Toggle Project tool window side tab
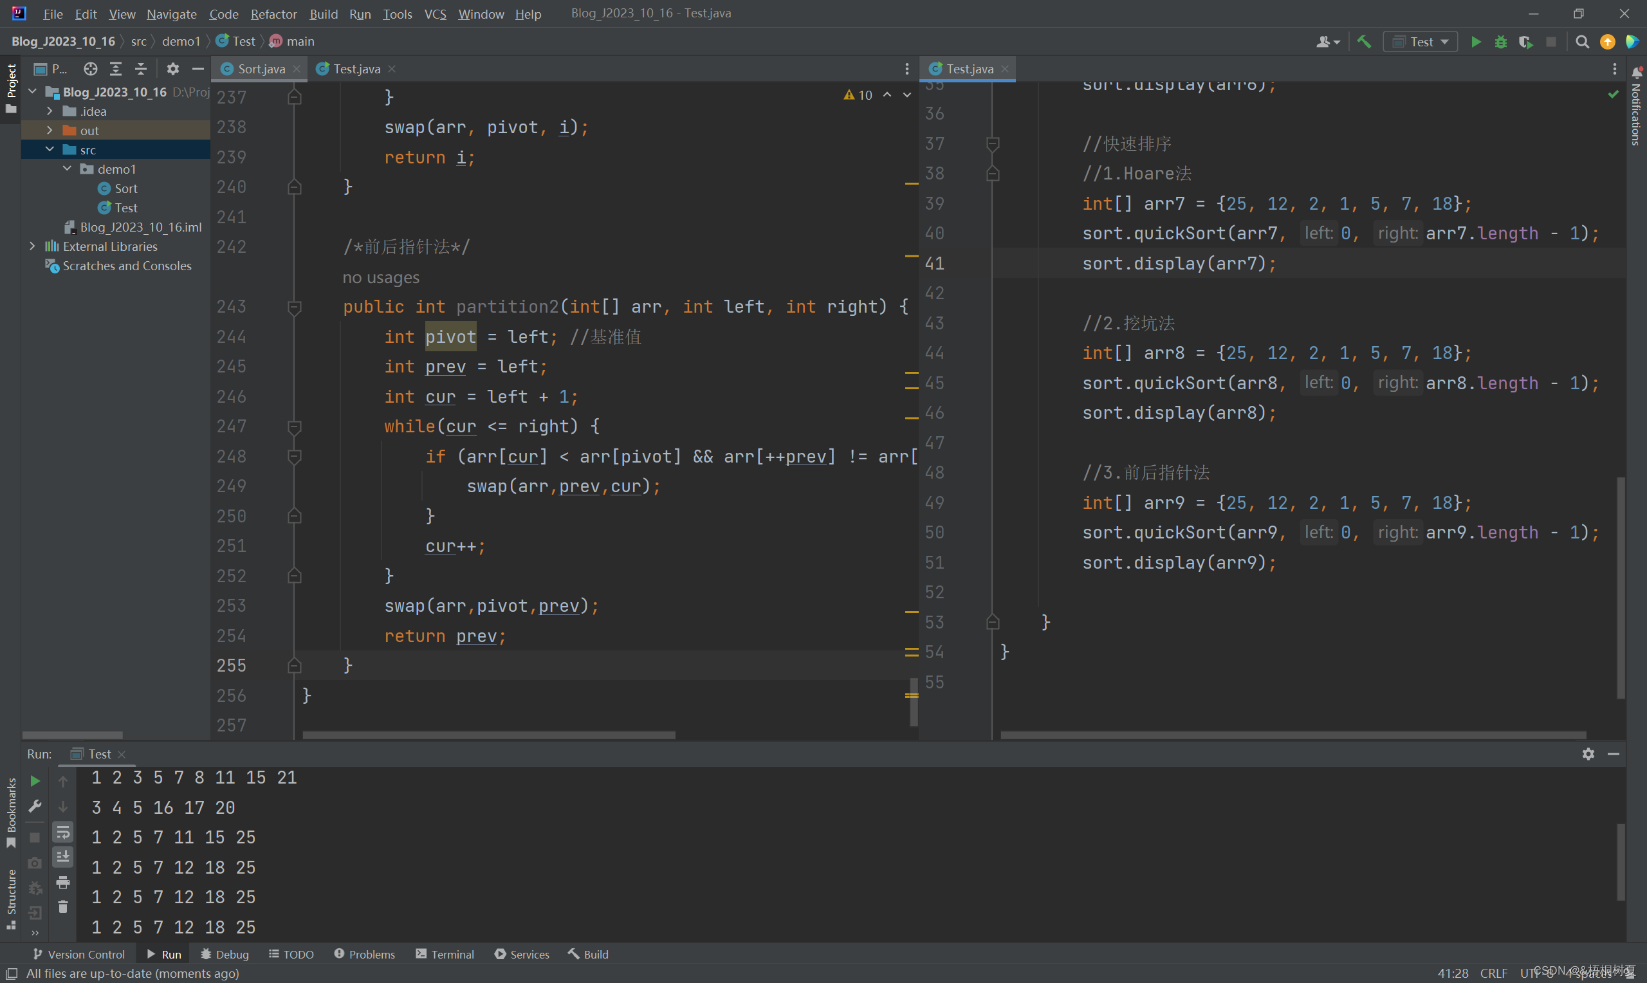1647x983 pixels. (10, 88)
